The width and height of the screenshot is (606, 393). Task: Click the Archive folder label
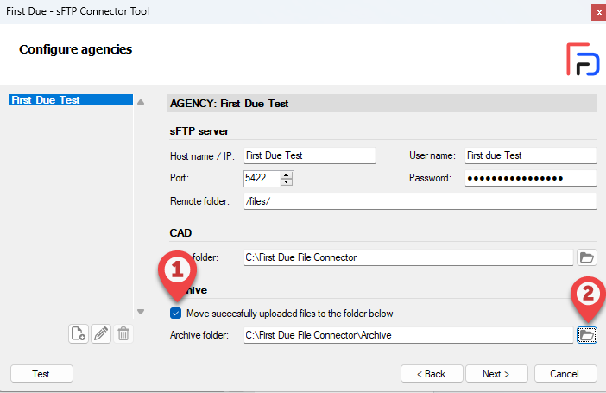[x=199, y=335]
